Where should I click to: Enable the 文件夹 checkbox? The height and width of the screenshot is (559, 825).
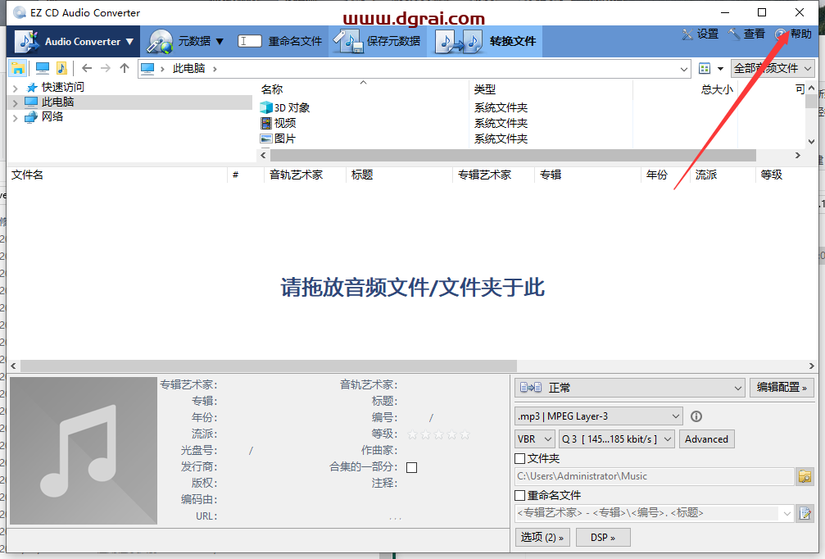tap(520, 458)
